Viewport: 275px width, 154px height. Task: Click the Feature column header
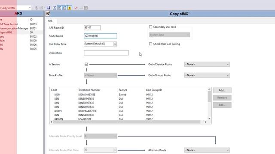[x=123, y=90]
